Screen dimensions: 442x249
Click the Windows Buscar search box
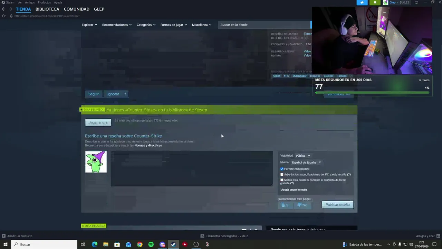pyautogui.click(x=44, y=245)
